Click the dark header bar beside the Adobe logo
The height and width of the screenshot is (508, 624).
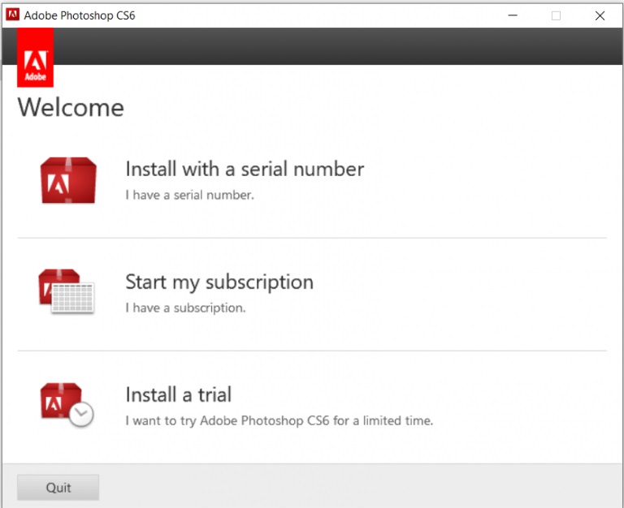[325, 46]
